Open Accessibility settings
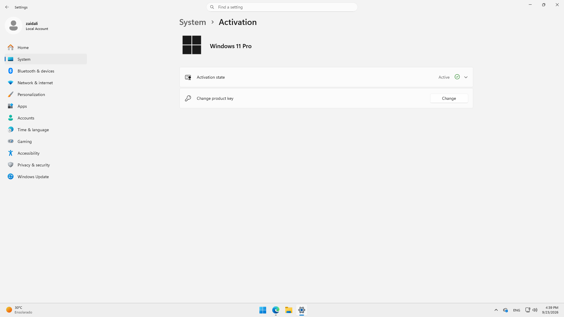This screenshot has width=564, height=317. tap(46, 153)
